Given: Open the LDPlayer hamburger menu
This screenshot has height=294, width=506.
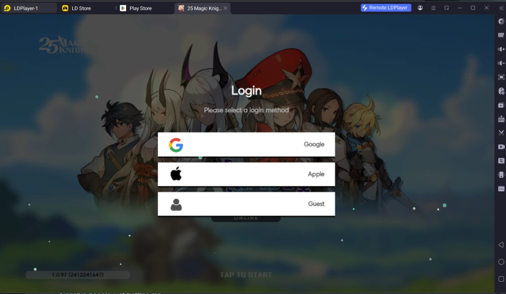Looking at the screenshot, I should tap(433, 8).
